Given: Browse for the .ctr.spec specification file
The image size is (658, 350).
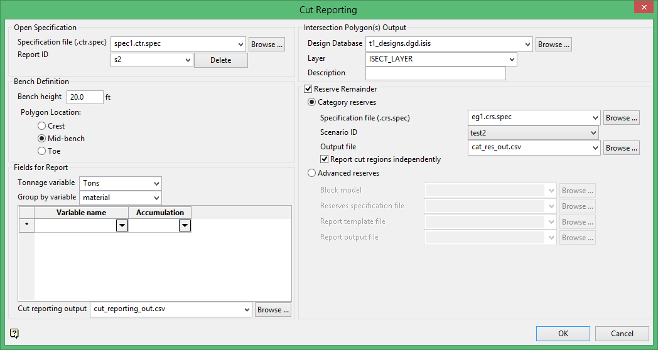Looking at the screenshot, I should tap(267, 45).
